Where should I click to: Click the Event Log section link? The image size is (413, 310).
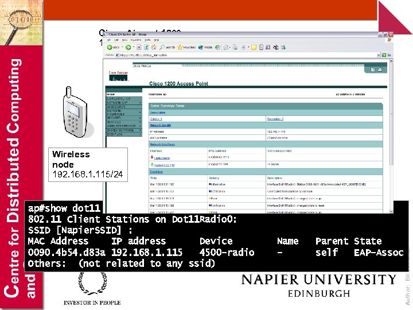point(157,172)
